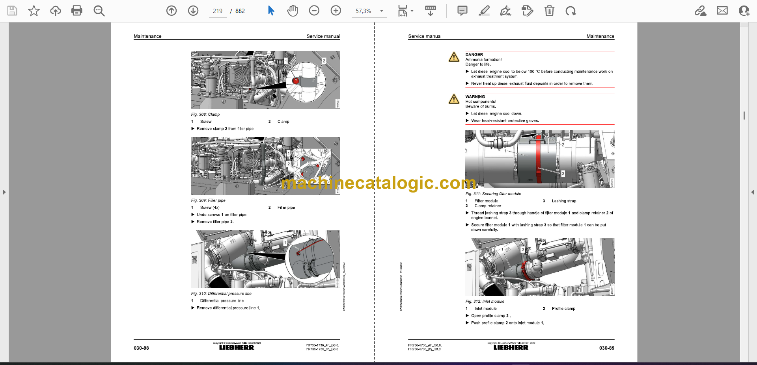The height and width of the screenshot is (365, 757).
Task: Open the page fit options tool
Action: 403,11
